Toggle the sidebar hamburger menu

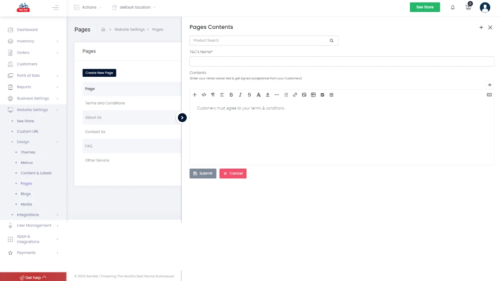[55, 7]
